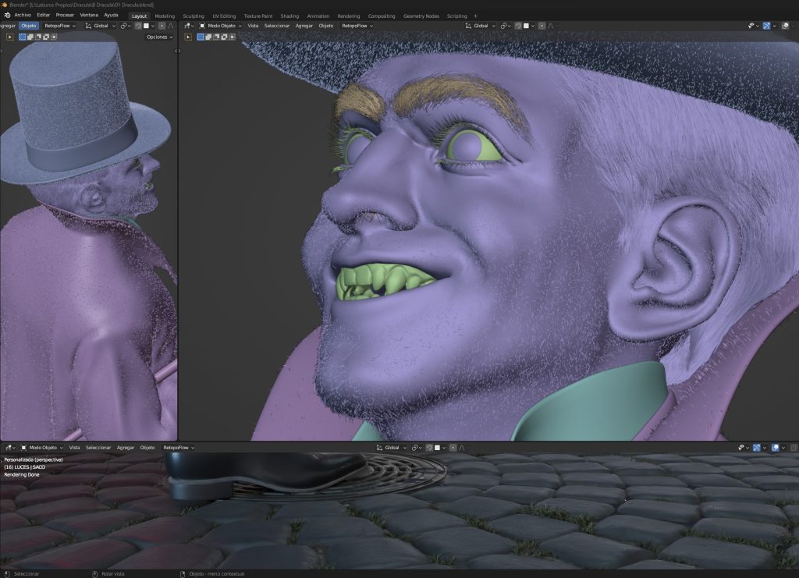The height and width of the screenshot is (578, 799).
Task: Toggle snapping magnet in left viewport
Action: point(138,26)
